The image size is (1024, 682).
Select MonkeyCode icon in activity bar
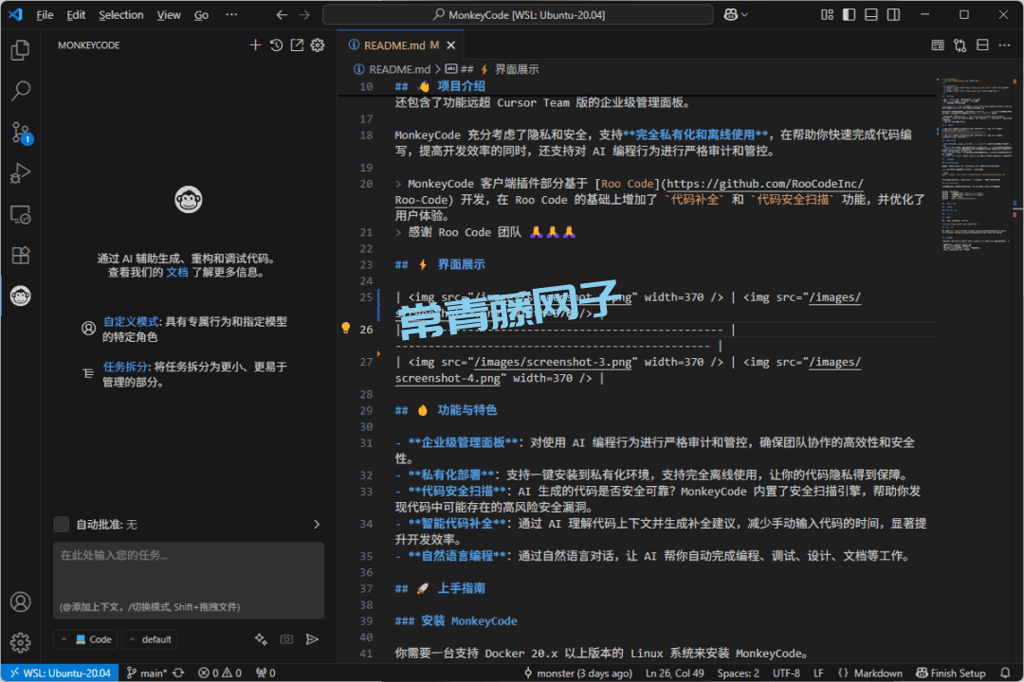click(20, 296)
